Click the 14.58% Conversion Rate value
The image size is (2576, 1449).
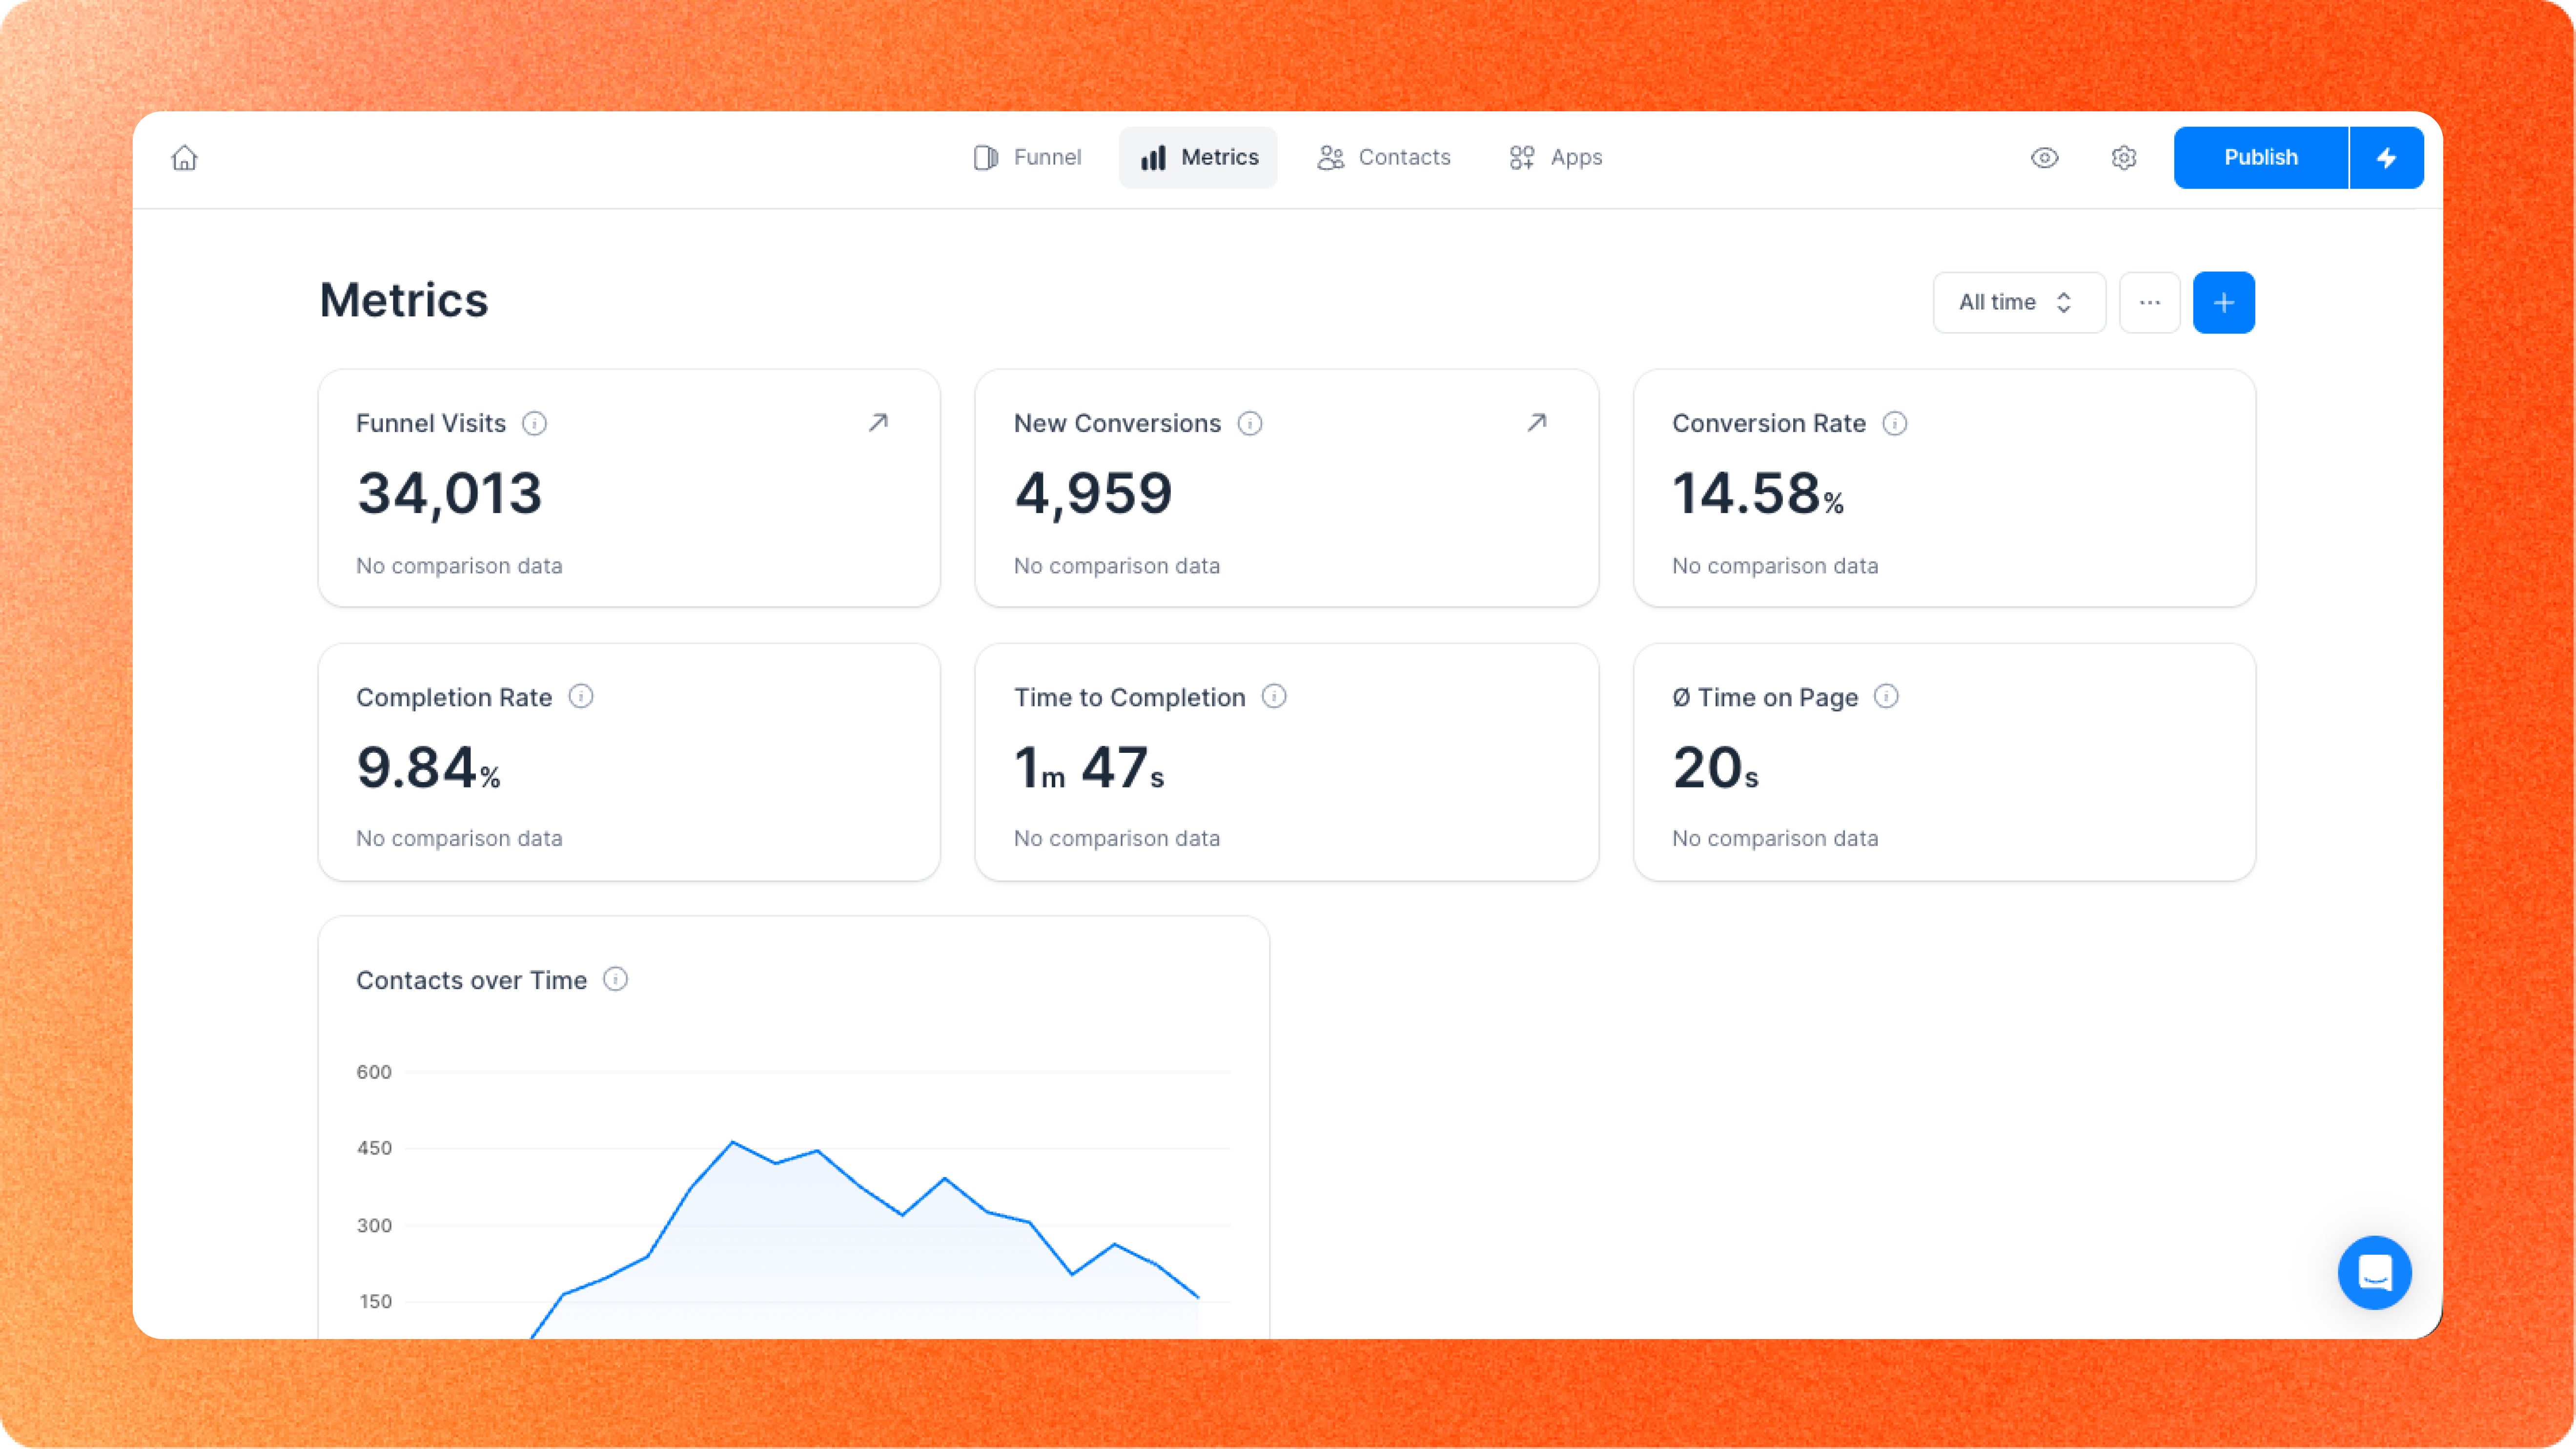[1758, 494]
